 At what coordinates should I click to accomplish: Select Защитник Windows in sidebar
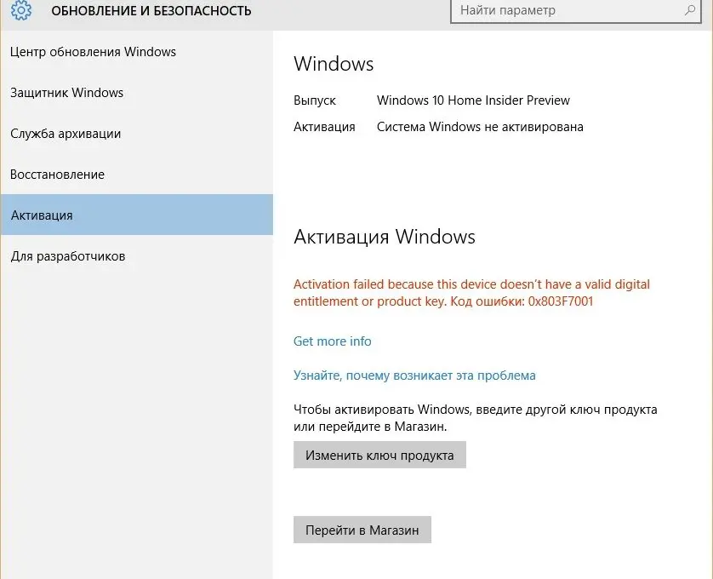coord(136,93)
